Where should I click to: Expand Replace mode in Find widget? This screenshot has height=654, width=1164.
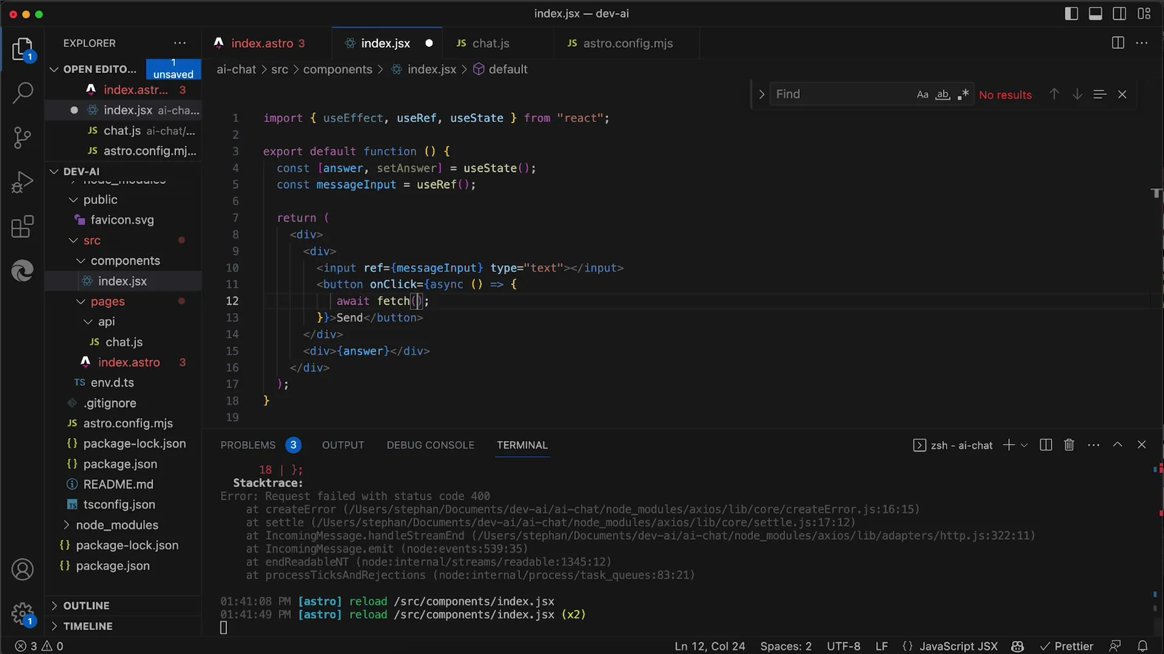pyautogui.click(x=761, y=94)
